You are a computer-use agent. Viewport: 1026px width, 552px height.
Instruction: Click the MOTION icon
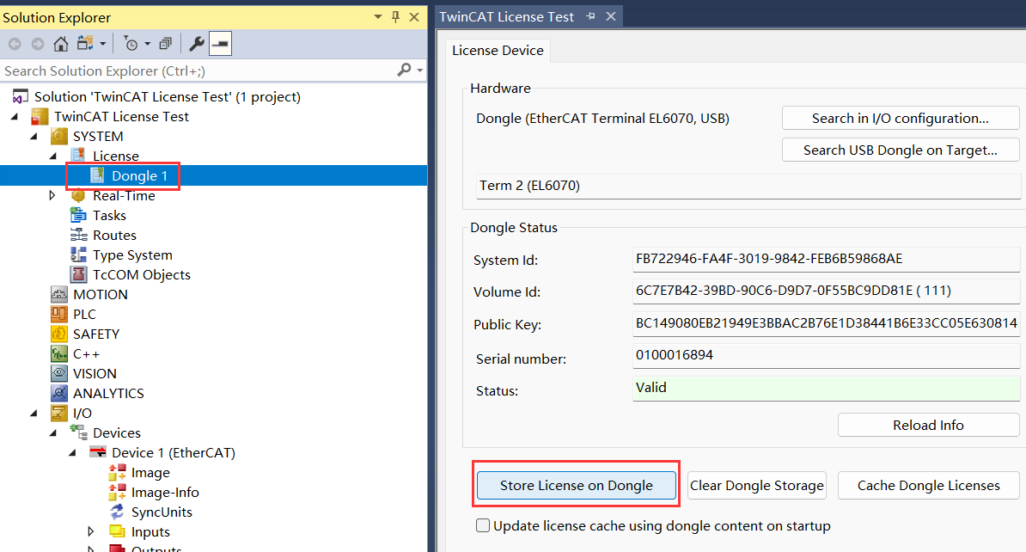[x=59, y=294]
